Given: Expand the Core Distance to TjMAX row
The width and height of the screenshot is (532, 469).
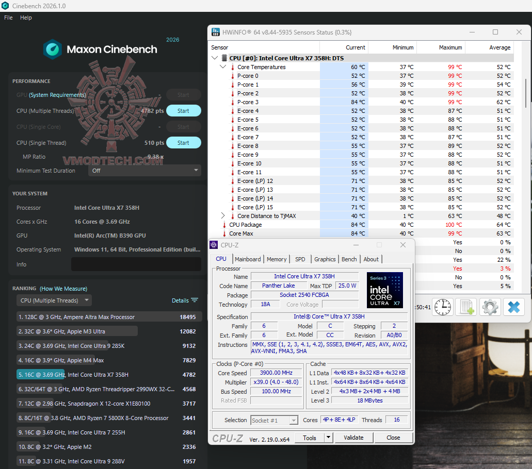Looking at the screenshot, I should tap(222, 215).
